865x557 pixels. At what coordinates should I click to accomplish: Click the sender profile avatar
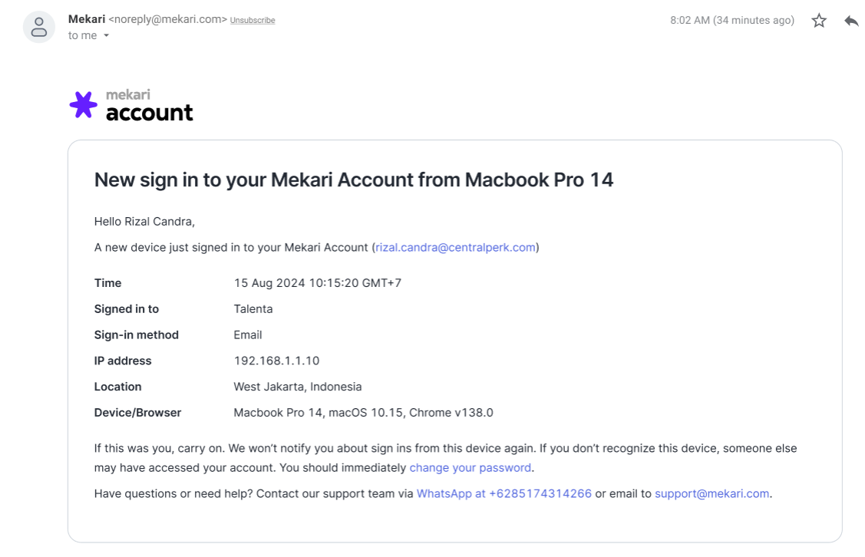pos(38,27)
